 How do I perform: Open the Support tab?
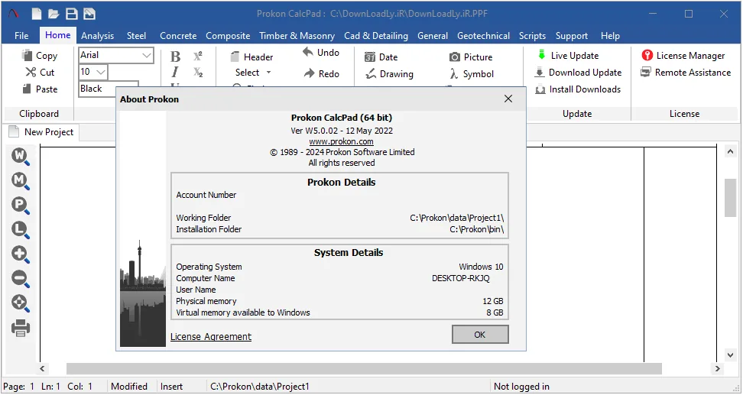pos(572,35)
